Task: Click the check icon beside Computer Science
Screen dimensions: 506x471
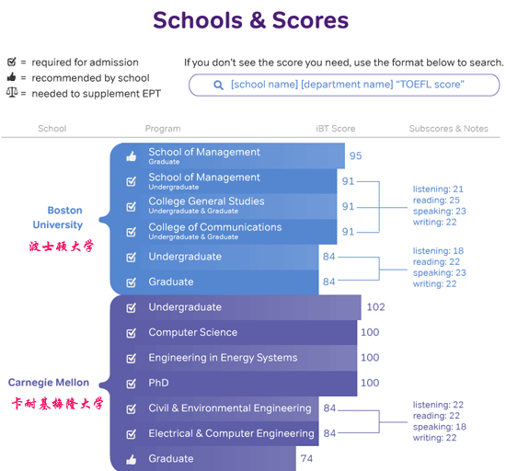Action: click(x=131, y=333)
